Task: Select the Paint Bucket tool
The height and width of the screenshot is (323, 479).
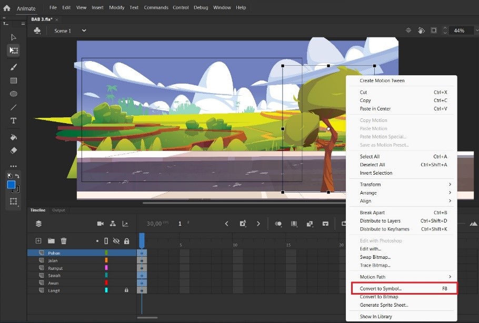Action: [14, 137]
